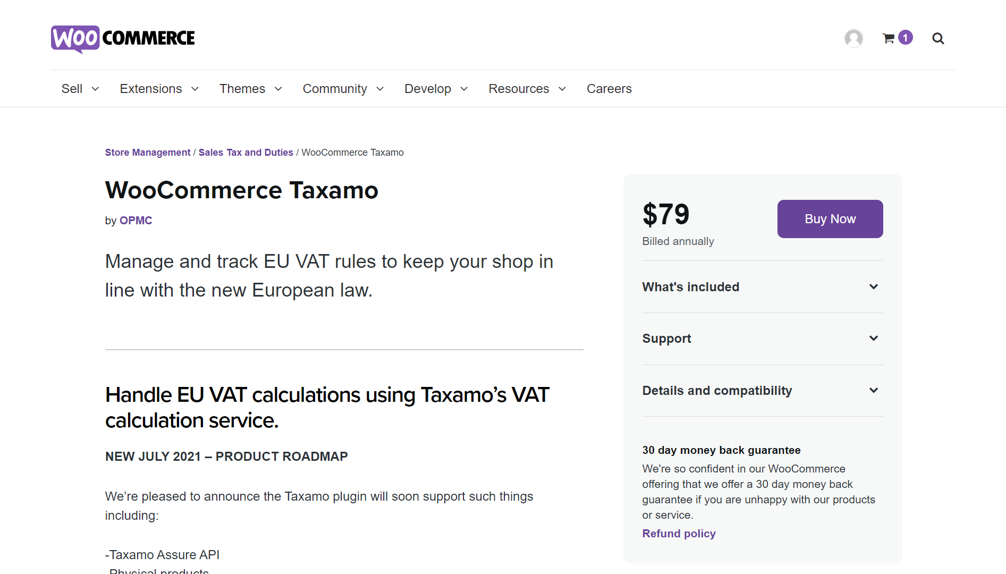Click the cart item count badge

906,38
